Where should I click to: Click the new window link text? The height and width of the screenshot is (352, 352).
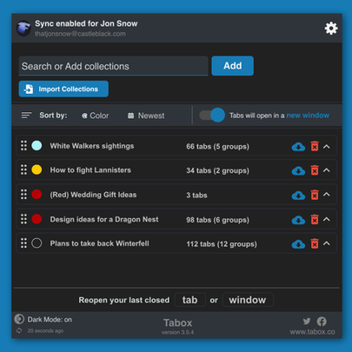click(x=308, y=116)
